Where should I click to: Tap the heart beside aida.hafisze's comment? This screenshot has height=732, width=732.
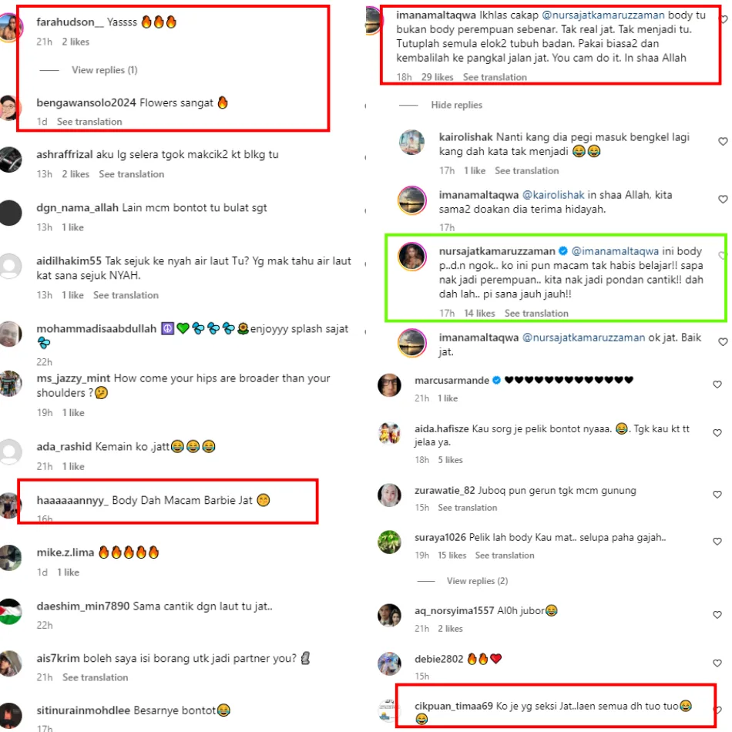pos(717,433)
